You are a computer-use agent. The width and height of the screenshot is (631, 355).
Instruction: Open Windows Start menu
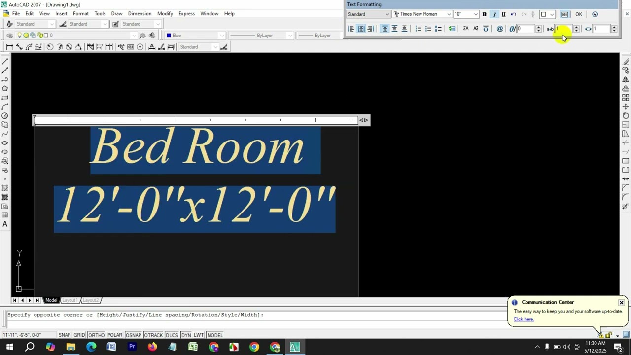tap(9, 347)
